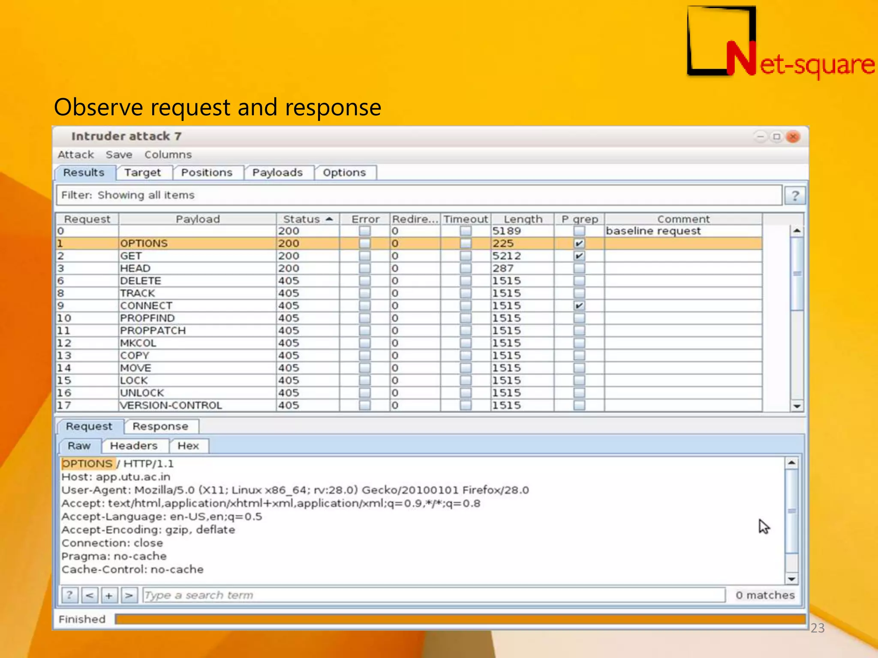Toggle P grep checkbox for OPTIONS row
Image resolution: width=878 pixels, height=658 pixels.
(x=579, y=243)
